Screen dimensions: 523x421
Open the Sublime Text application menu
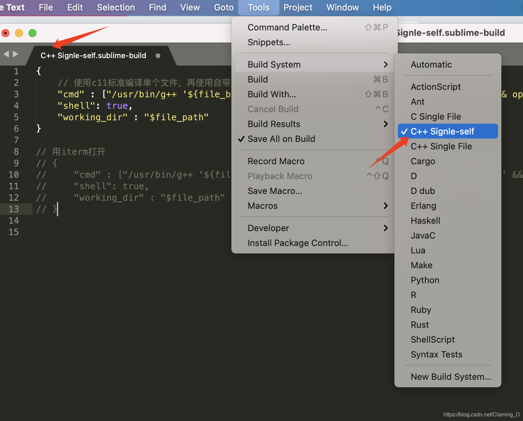click(x=13, y=7)
